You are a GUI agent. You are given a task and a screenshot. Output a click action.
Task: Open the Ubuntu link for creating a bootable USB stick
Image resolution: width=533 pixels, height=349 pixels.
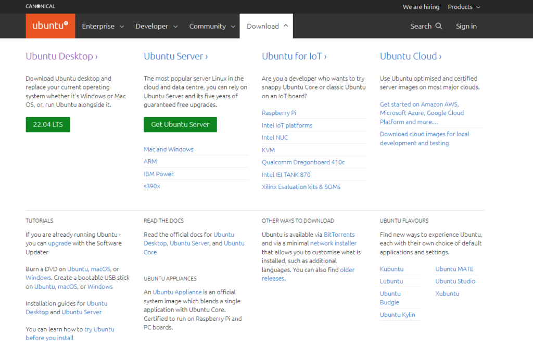pos(45,287)
